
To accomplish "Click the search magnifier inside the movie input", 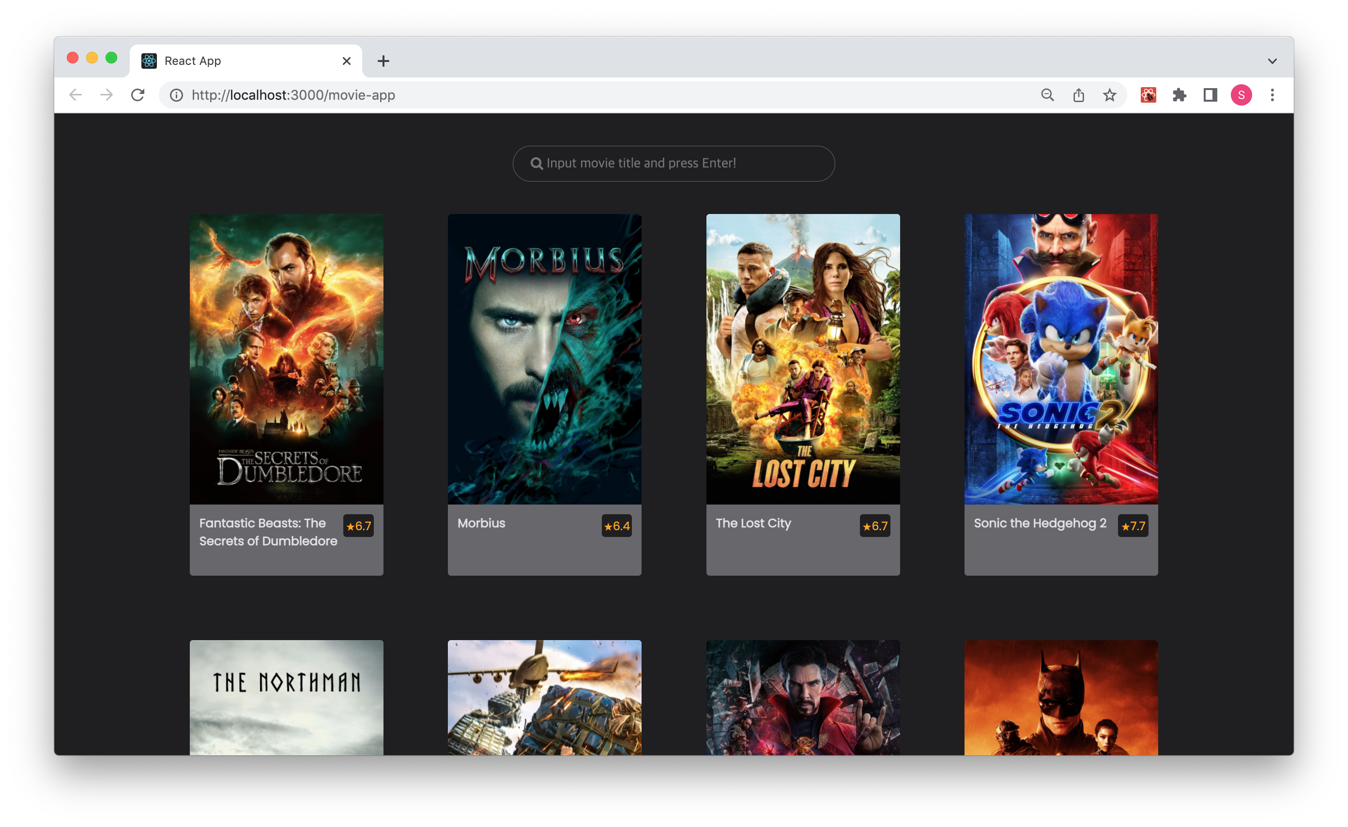I will pyautogui.click(x=536, y=164).
